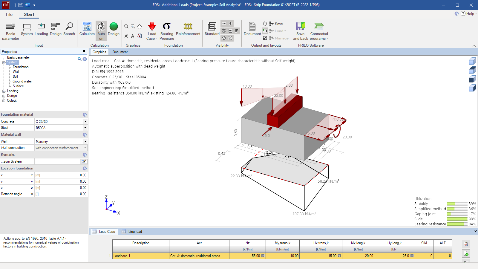Open the Connected programs dropdown
This screenshot has width=478, height=269.
pyautogui.click(x=319, y=31)
